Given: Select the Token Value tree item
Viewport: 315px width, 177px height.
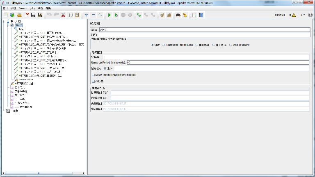Looking at the screenshot, I should coord(24,79).
